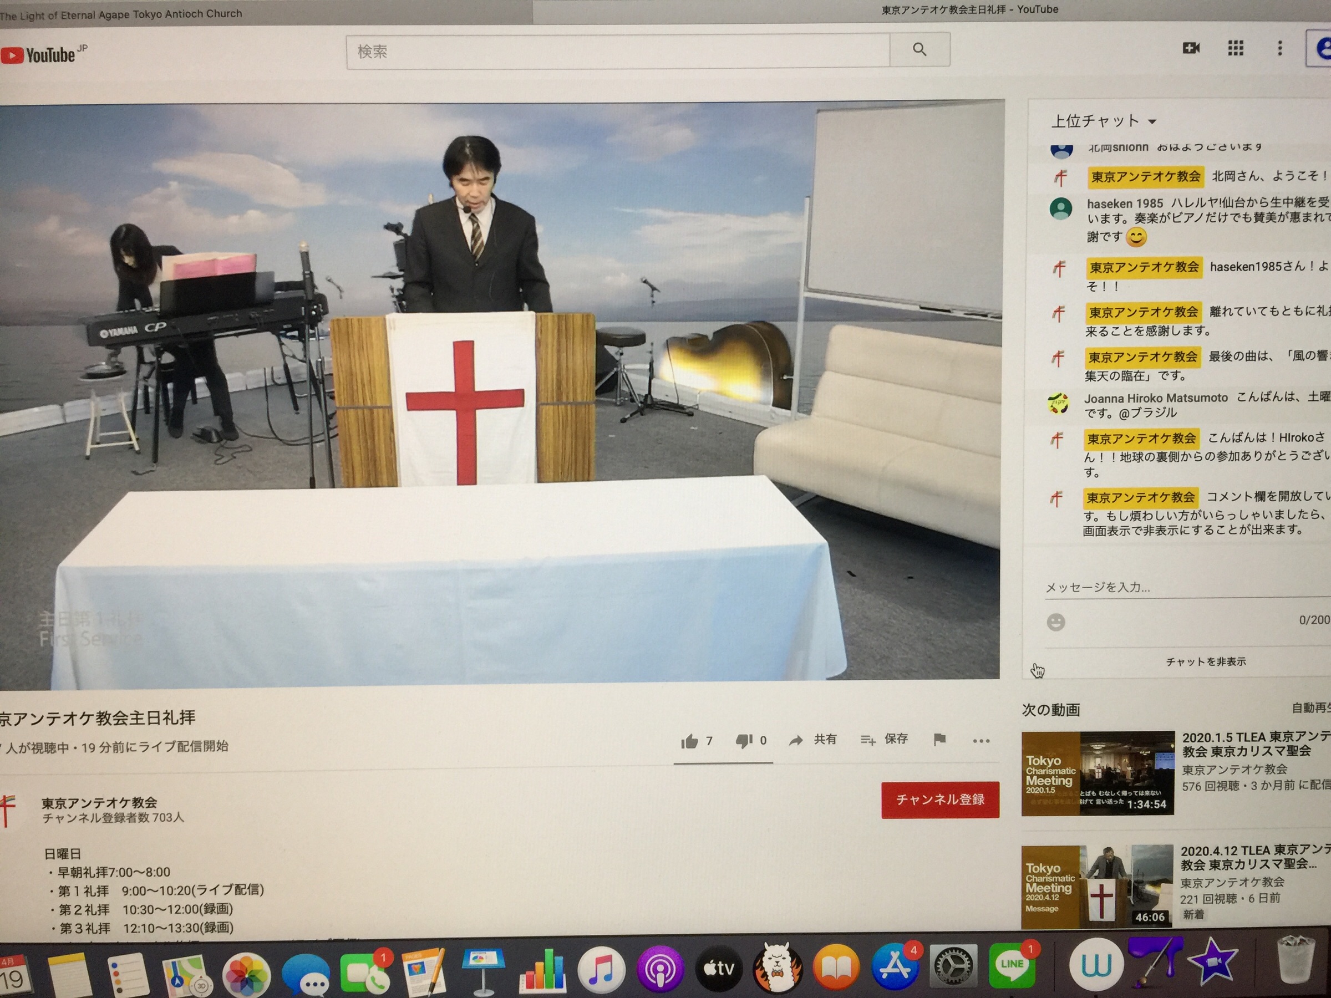Open more actions ellipsis below video

click(981, 741)
